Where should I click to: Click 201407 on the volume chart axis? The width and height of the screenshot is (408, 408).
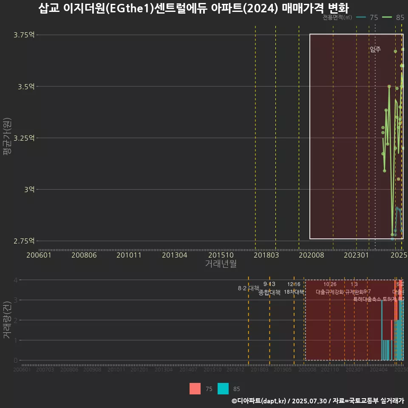(188, 369)
